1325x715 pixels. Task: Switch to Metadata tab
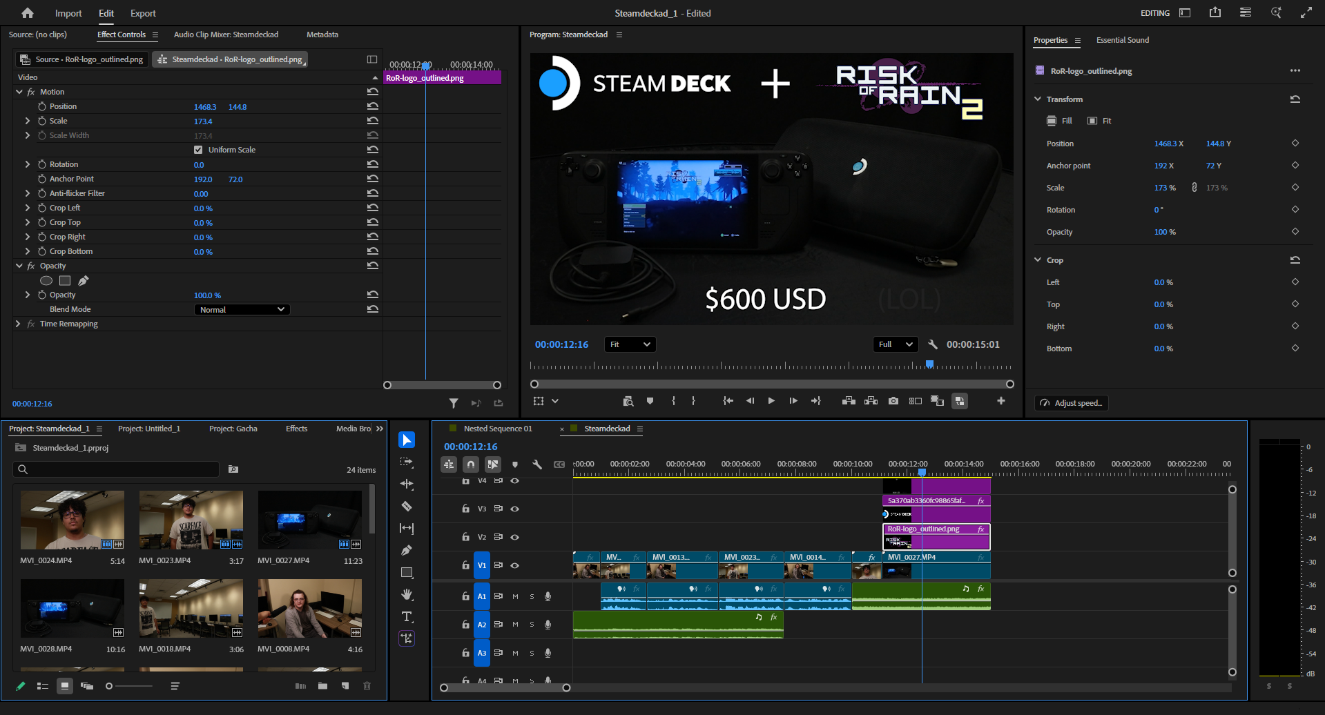[322, 35]
